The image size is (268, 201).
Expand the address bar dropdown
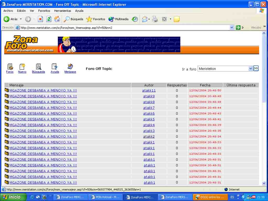pyautogui.click(x=232, y=27)
